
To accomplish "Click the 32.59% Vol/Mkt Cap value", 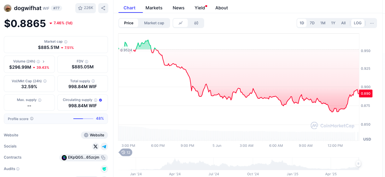I will click(29, 86).
